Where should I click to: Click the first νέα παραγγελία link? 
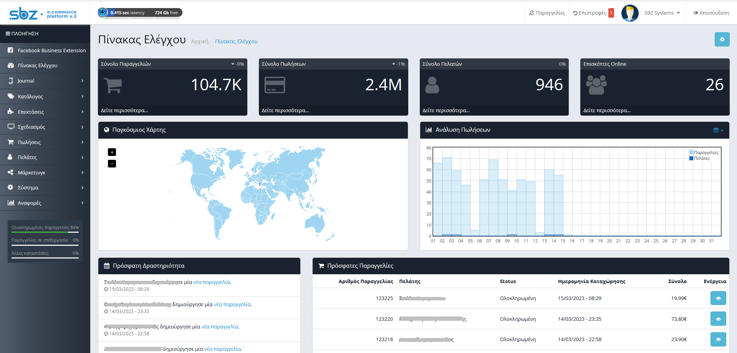pos(211,282)
